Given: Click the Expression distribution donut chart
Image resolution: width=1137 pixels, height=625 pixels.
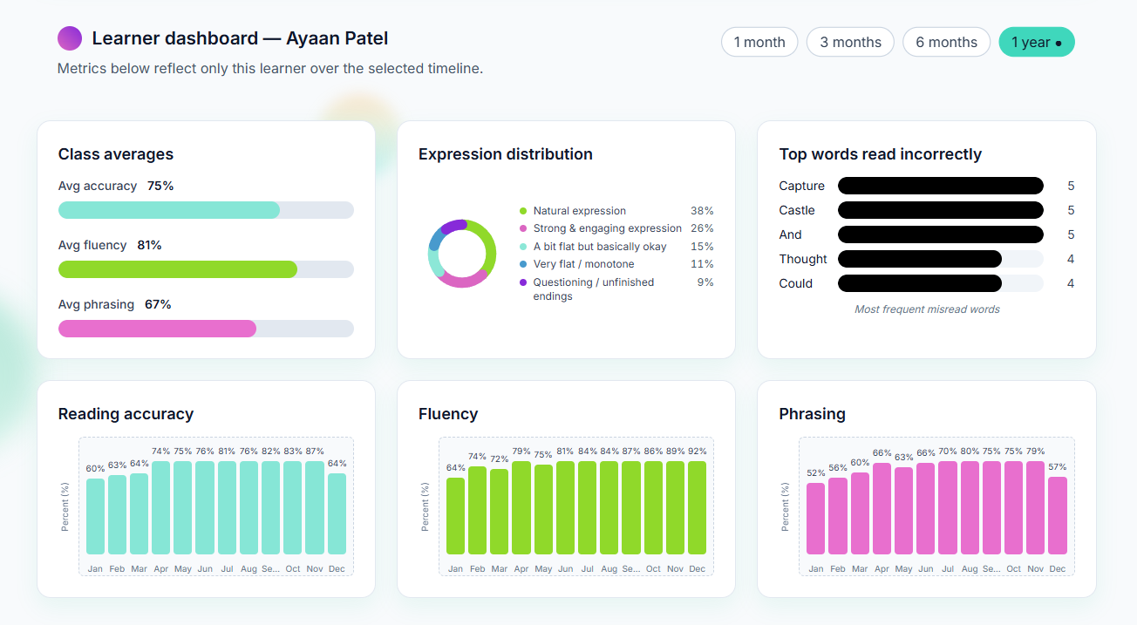Looking at the screenshot, I should 462,253.
